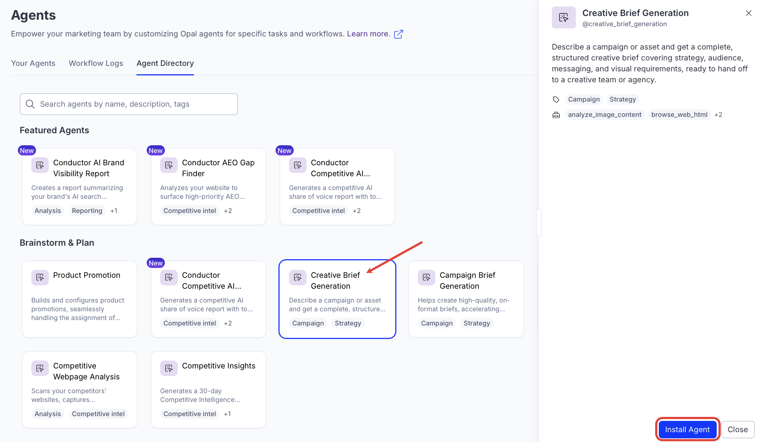Viewport: 760px width, 442px height.
Task: Click the Brainstorm & Plan Conductor Competitive AI icon
Action: [x=169, y=278]
